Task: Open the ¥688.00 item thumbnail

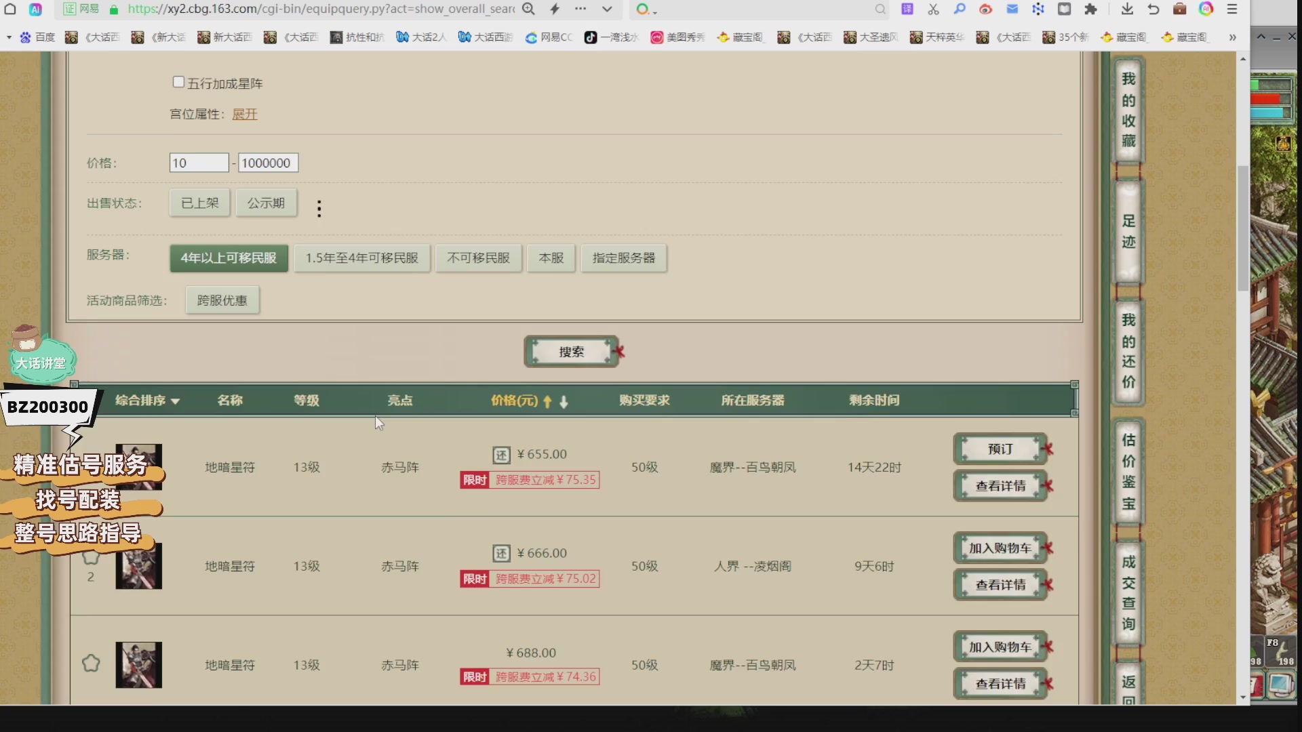Action: coord(138,665)
